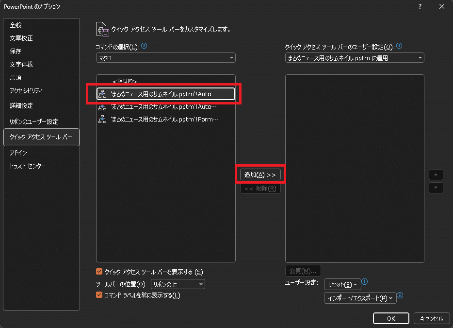Open the アクセシビリティ category
453x328 pixels.
pyautogui.click(x=41, y=90)
